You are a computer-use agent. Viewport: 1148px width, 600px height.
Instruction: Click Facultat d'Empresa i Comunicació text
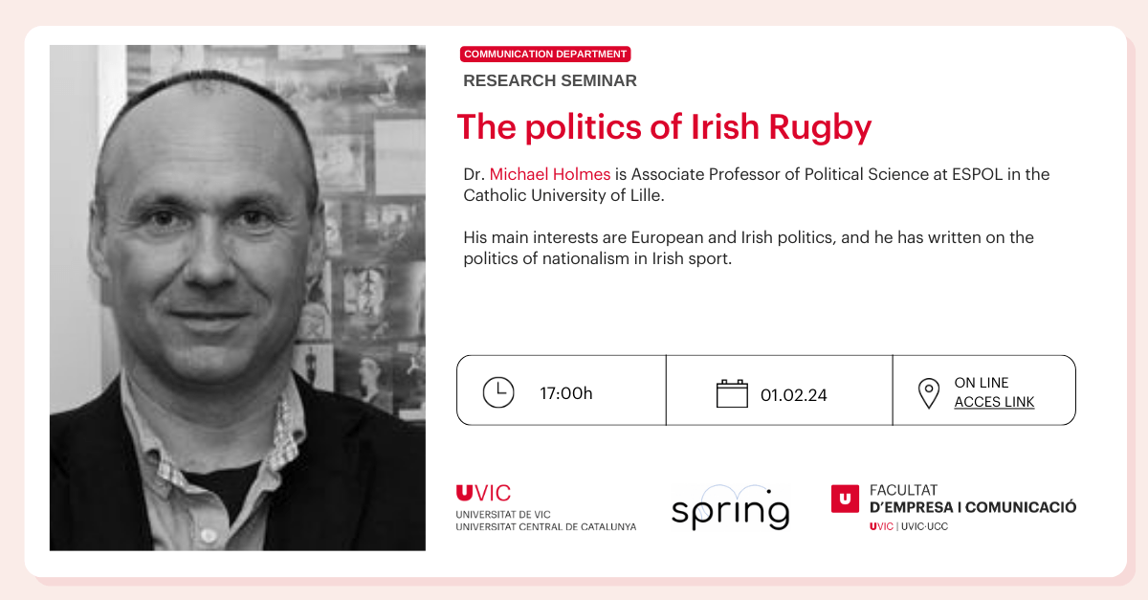[972, 499]
